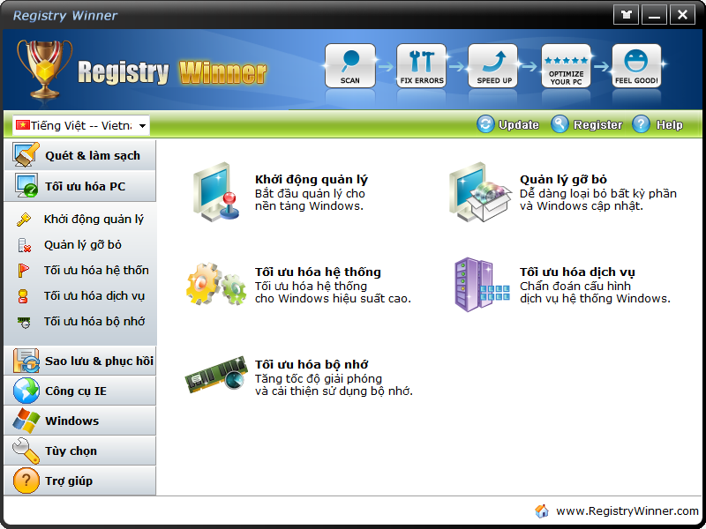
Task: Select sidebar item Tối ưu hóa bộ nhớ
Action: [94, 321]
